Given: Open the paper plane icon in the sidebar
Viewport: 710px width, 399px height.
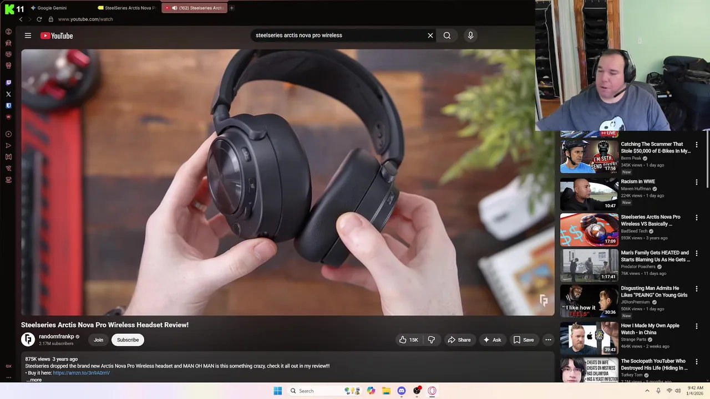Looking at the screenshot, I should pyautogui.click(x=8, y=146).
